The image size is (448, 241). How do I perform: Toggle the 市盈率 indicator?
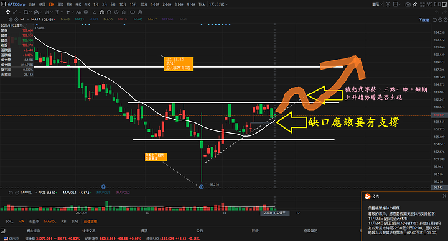coord(34,221)
